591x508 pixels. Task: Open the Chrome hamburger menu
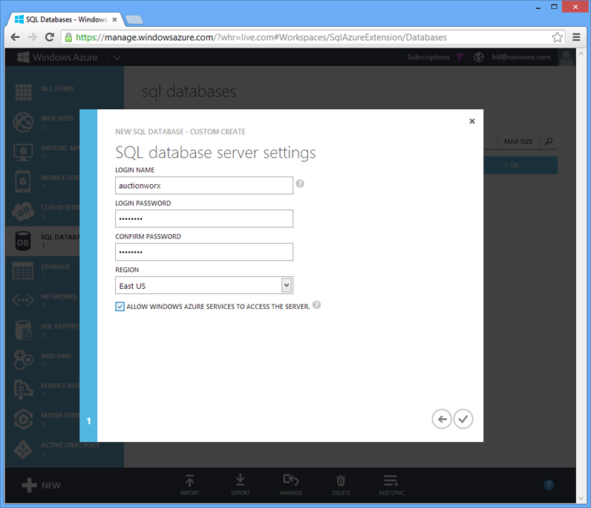[576, 37]
